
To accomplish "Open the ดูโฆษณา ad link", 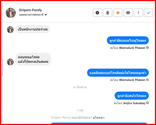I will point(99,118).
